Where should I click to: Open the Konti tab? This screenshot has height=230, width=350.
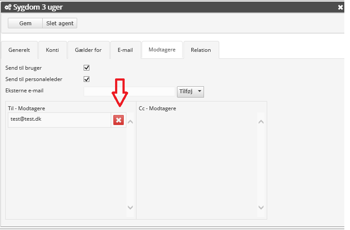pyautogui.click(x=52, y=50)
